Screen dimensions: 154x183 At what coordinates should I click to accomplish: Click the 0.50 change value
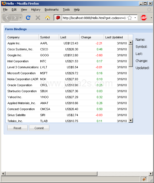[100, 109]
